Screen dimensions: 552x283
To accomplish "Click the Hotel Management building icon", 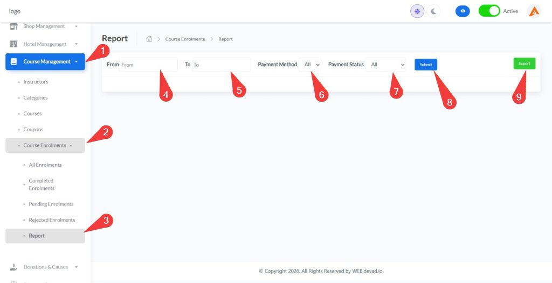I will 14,44.
